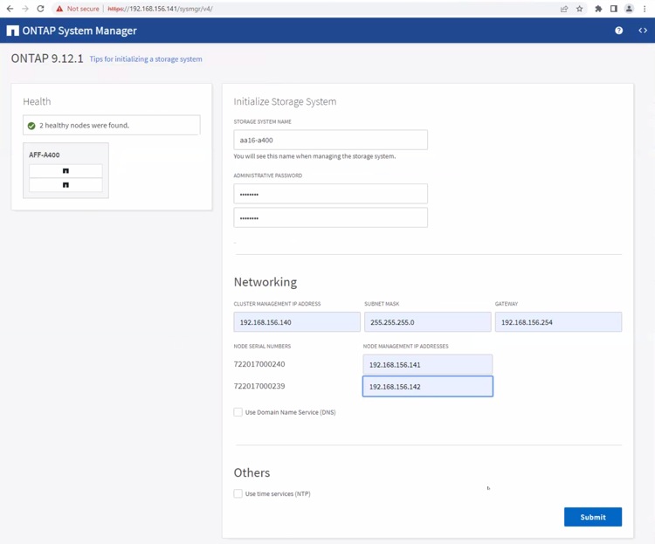Click into the Gateway input field
The height and width of the screenshot is (544, 655).
(x=558, y=322)
